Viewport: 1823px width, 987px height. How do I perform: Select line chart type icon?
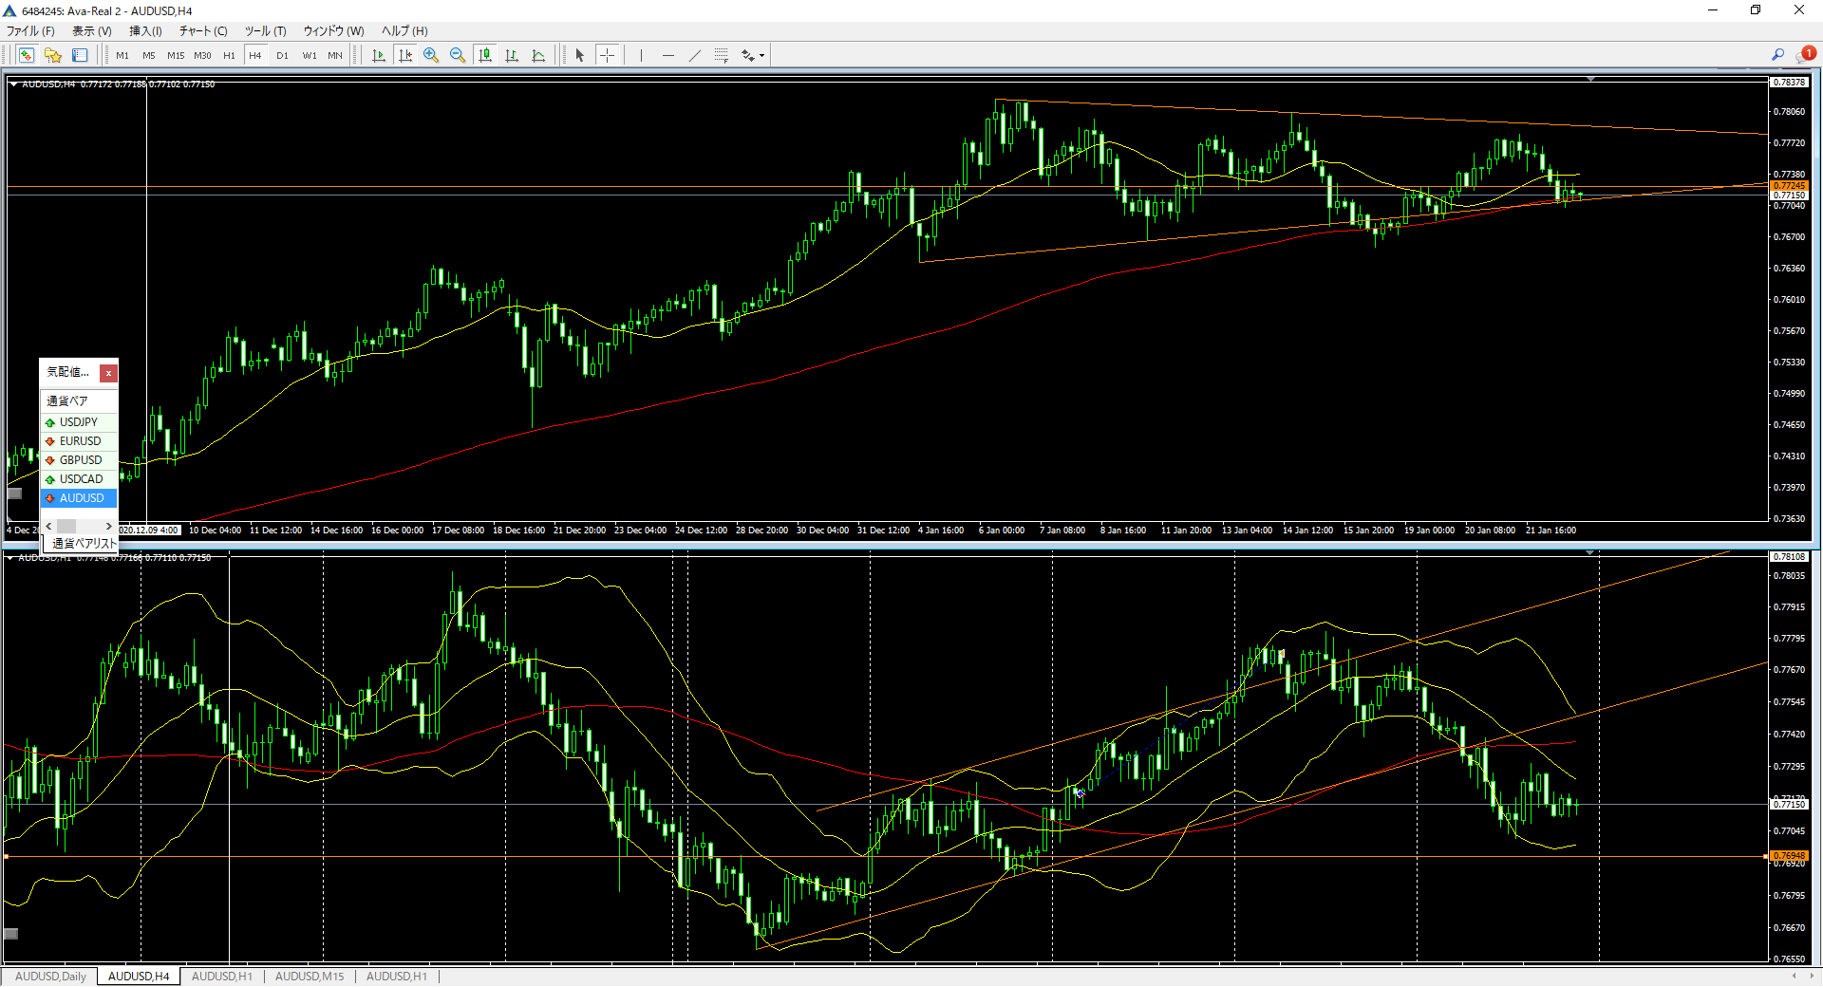538,55
